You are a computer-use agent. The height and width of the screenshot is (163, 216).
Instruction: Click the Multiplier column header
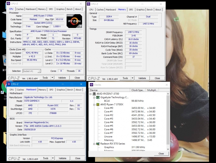tap(152, 90)
